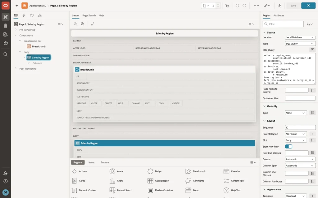Switch to gallery Items tab

(91, 162)
